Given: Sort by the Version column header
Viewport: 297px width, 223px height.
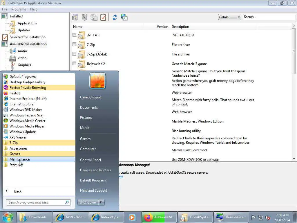Looking at the screenshot, I should coord(157,26).
